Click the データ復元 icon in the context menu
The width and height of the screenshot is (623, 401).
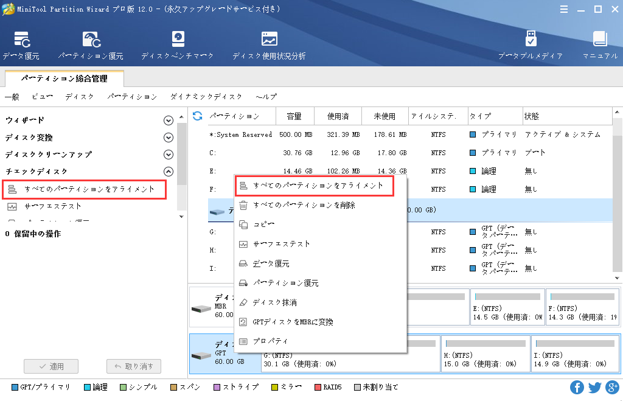coord(243,263)
